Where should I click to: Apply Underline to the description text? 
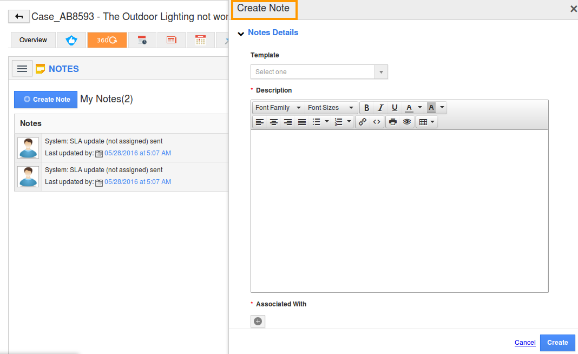pyautogui.click(x=395, y=107)
